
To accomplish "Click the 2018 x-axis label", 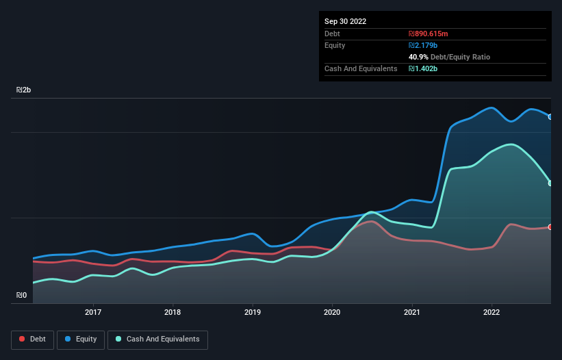I will [173, 312].
